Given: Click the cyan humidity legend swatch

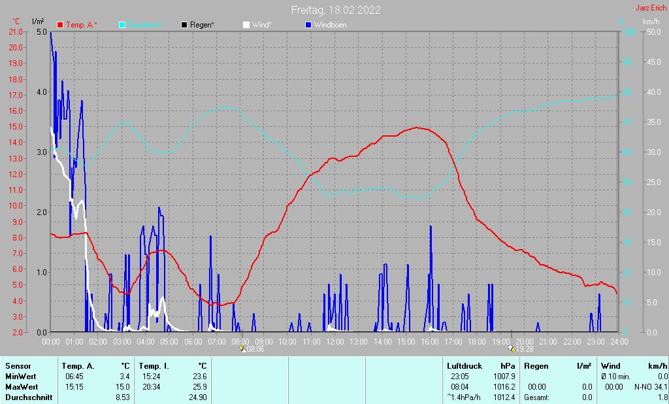Looking at the screenshot, I should (x=122, y=25).
